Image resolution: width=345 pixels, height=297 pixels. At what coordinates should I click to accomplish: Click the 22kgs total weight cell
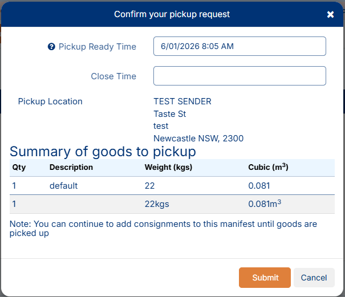(157, 204)
